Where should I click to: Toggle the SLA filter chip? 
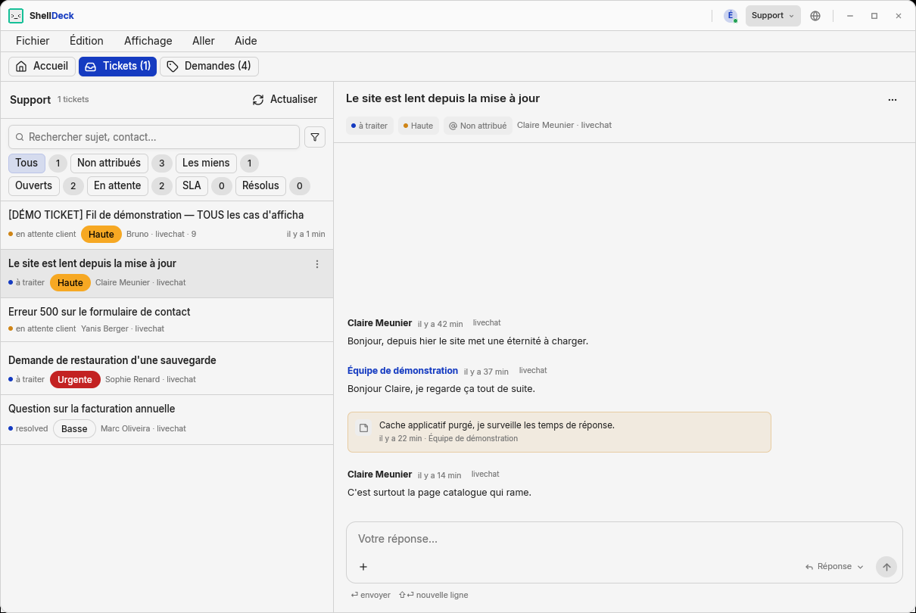click(x=192, y=186)
